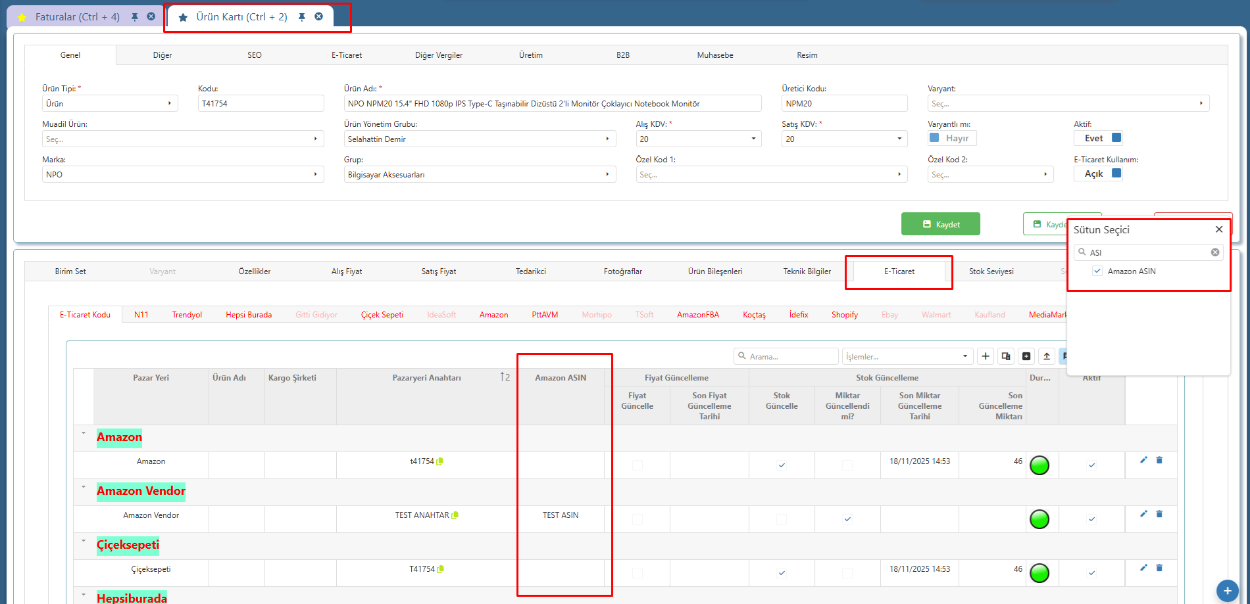Open the İşlemler dropdown
The image size is (1250, 604).
(x=907, y=356)
